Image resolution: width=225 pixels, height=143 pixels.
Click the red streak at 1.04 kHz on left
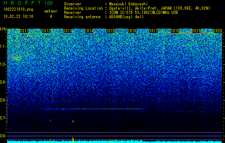point(13,58)
